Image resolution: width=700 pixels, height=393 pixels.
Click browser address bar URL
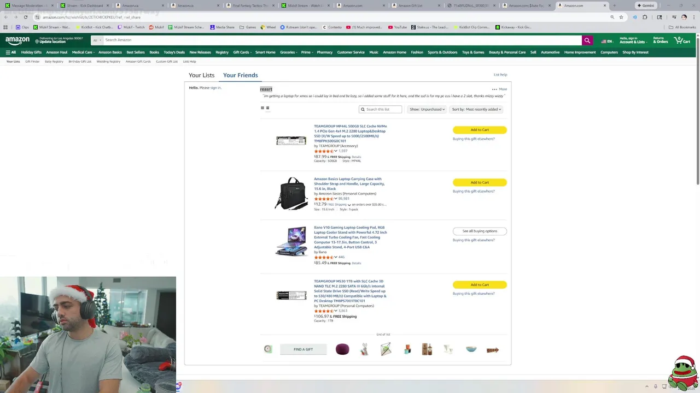91,17
